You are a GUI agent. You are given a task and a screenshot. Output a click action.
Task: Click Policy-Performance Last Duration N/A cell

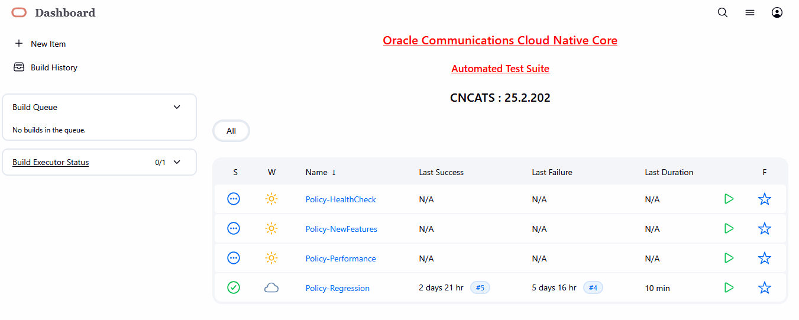652,258
